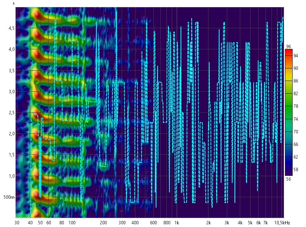The image size is (306, 227).
Task: Click the '3k' frequency axis label
Action: (227, 223)
